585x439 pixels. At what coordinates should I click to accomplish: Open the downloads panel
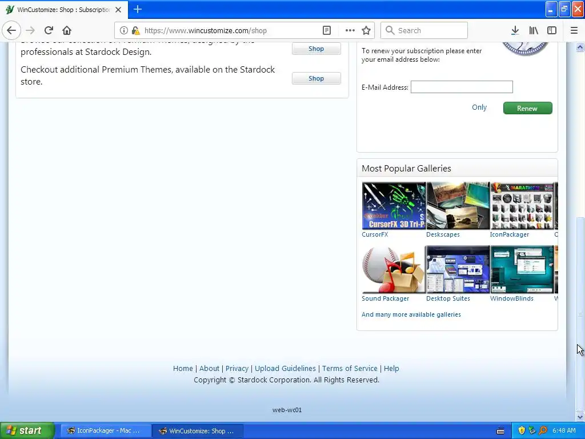515,31
